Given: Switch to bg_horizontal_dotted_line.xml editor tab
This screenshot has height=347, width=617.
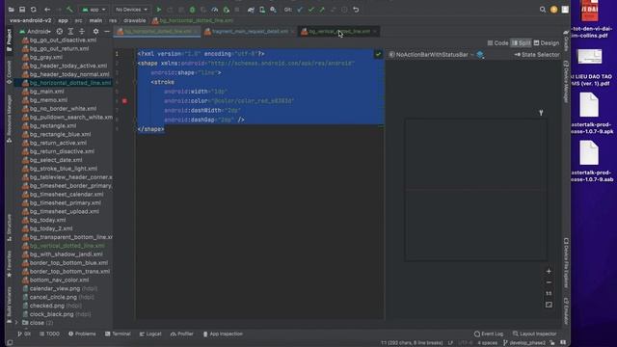Looking at the screenshot, I should click(157, 31).
